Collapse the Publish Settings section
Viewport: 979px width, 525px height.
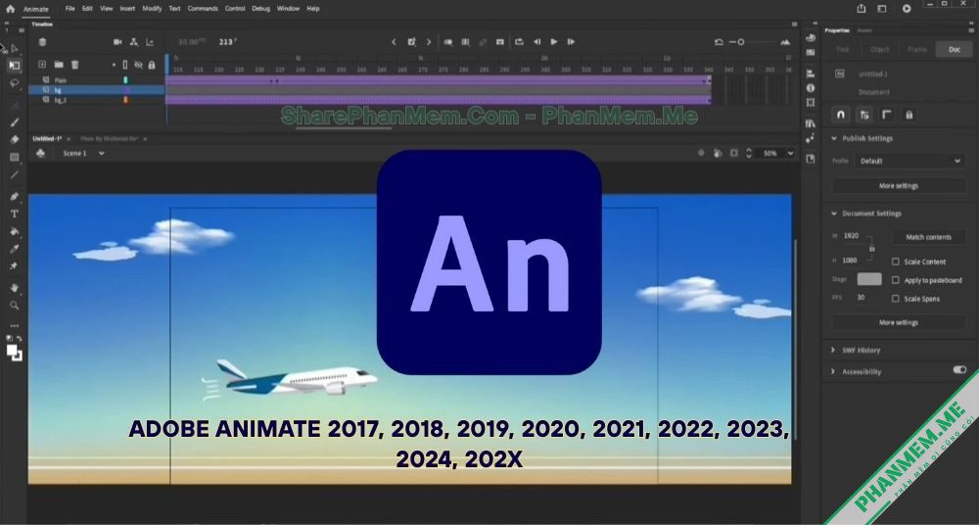pyautogui.click(x=833, y=138)
